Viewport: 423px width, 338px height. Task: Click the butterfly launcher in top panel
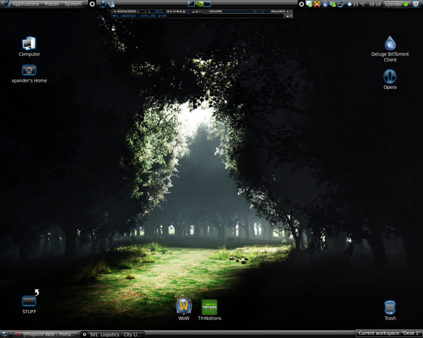112,4
